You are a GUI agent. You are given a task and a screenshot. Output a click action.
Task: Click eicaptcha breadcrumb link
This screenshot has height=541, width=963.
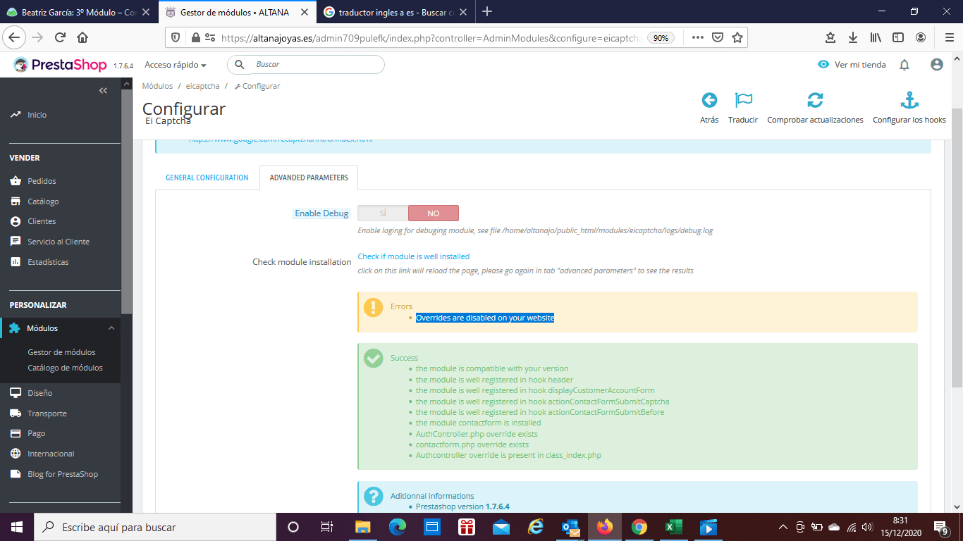(x=203, y=86)
